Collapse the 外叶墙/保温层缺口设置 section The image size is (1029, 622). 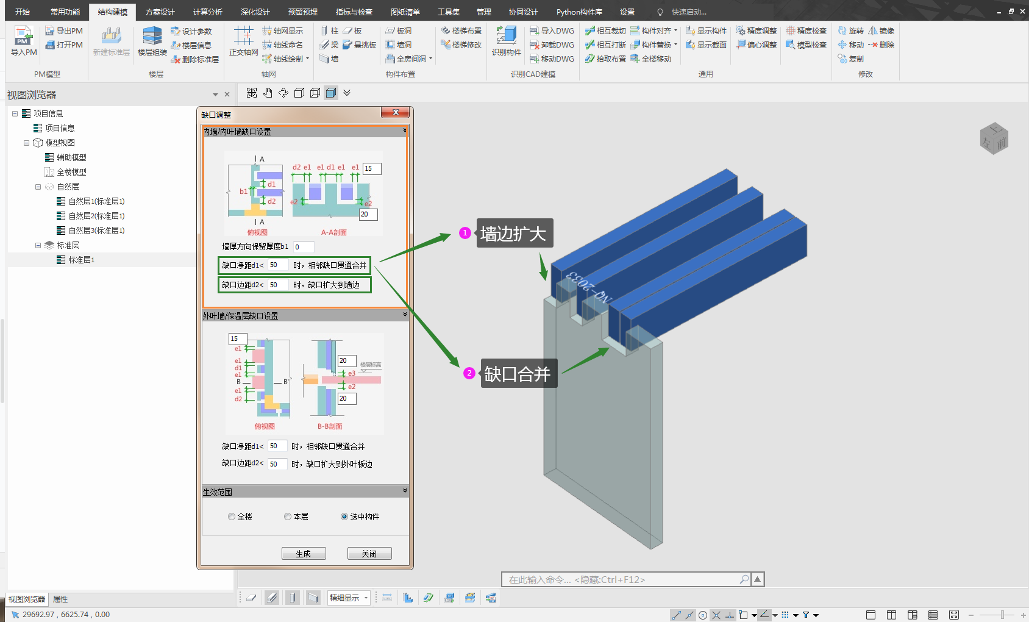click(x=405, y=315)
